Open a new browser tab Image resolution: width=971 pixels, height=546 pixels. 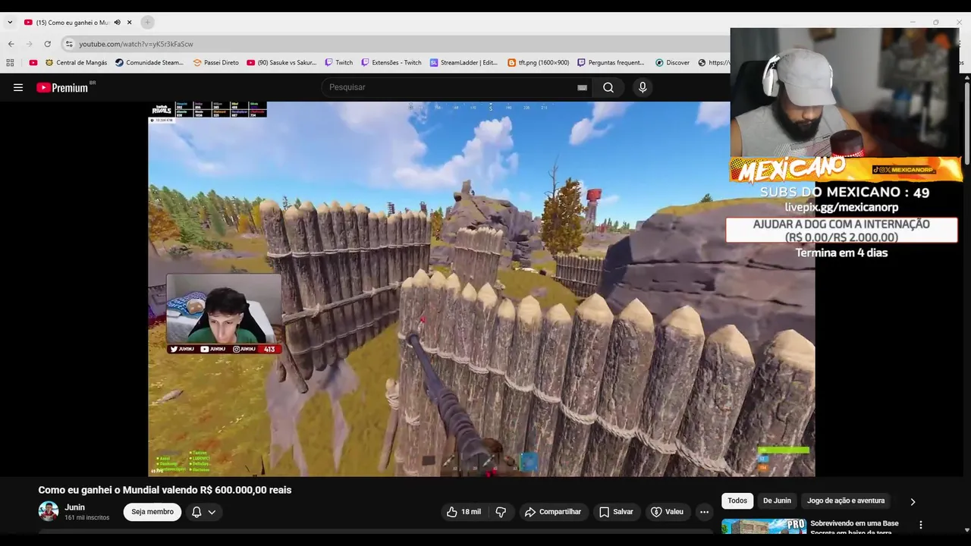(147, 22)
